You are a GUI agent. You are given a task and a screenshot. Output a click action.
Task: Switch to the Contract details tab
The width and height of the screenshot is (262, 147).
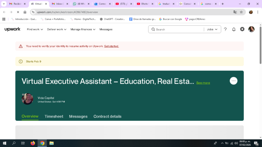(107, 117)
